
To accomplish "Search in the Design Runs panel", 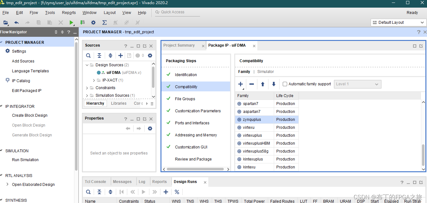I will coord(88,192).
